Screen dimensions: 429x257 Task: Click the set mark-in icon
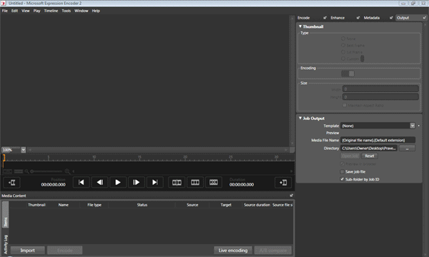click(x=11, y=183)
